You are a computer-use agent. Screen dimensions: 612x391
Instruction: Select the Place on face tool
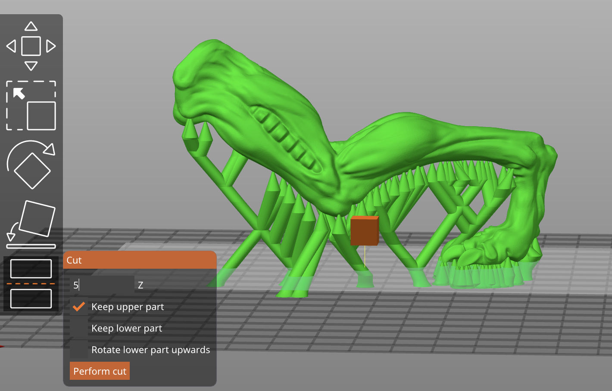pyautogui.click(x=31, y=224)
